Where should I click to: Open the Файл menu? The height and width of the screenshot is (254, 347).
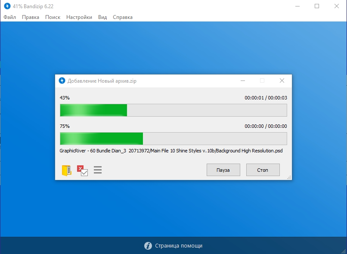click(10, 17)
